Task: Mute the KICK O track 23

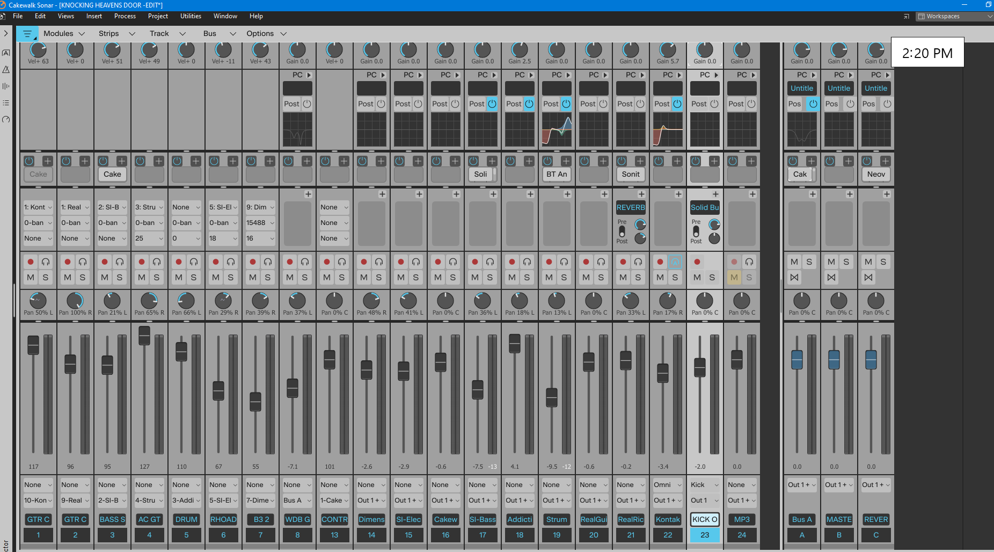Action: 697,278
